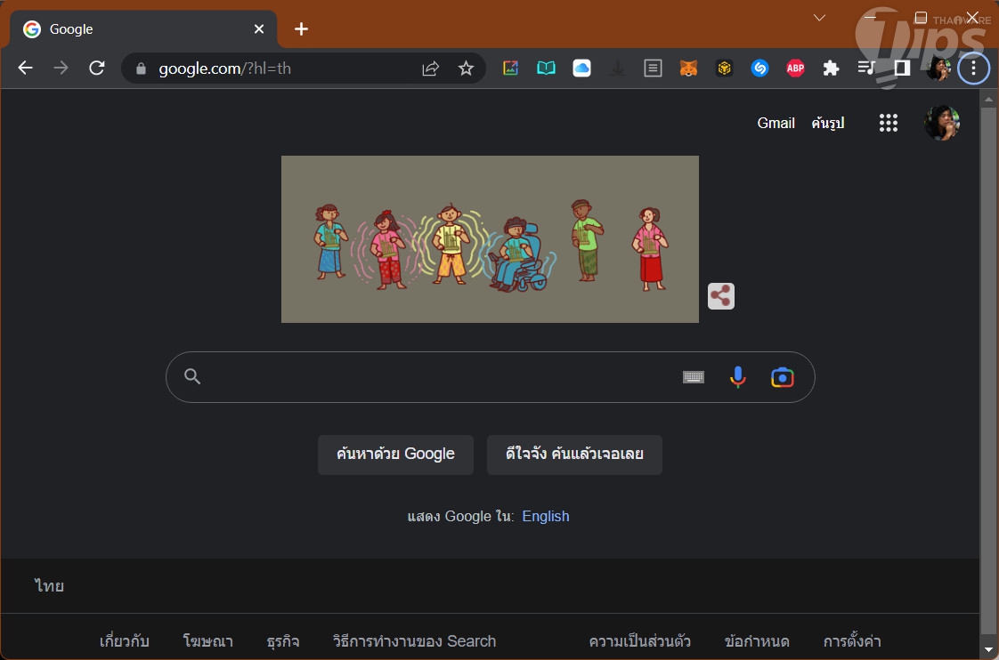Click the ค้นหาด้วย Google button
The height and width of the screenshot is (660, 999).
point(395,455)
